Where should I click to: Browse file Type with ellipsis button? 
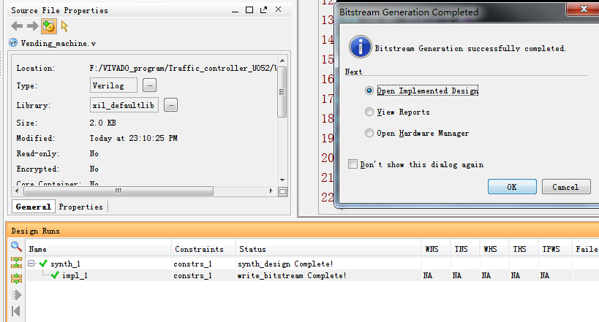point(150,85)
